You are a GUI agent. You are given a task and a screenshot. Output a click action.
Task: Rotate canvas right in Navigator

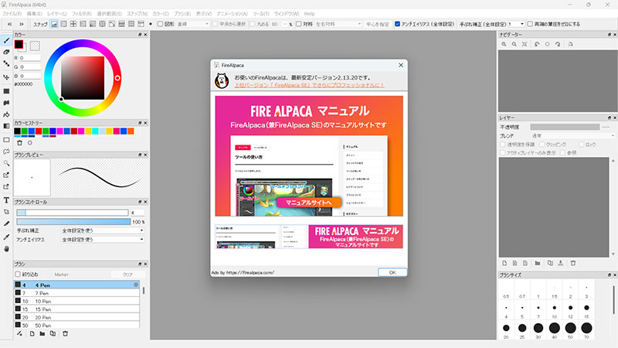coord(558,44)
